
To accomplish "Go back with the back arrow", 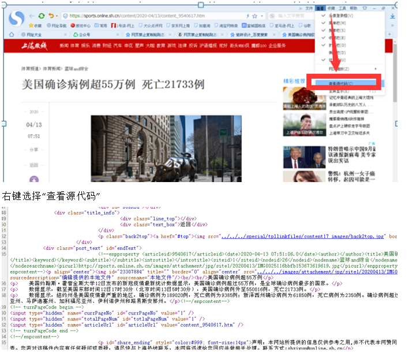I will click(x=32, y=16).
